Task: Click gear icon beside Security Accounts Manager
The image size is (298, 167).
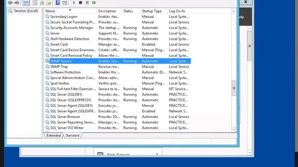Action: [47, 28]
